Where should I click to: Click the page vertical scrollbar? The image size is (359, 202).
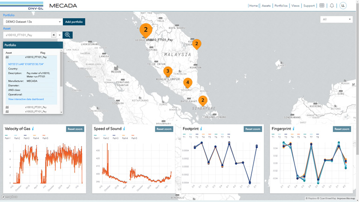click(x=358, y=78)
